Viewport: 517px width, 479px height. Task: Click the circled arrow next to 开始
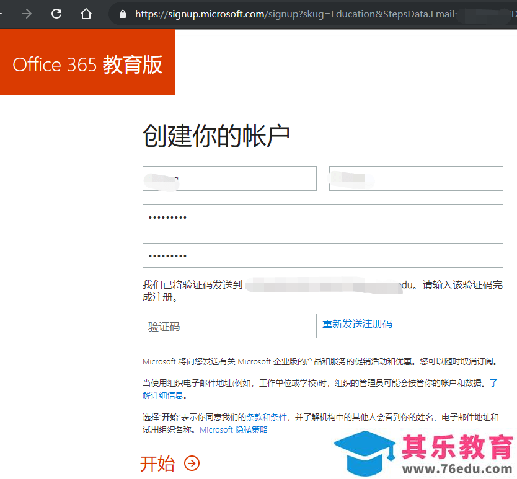click(x=192, y=464)
